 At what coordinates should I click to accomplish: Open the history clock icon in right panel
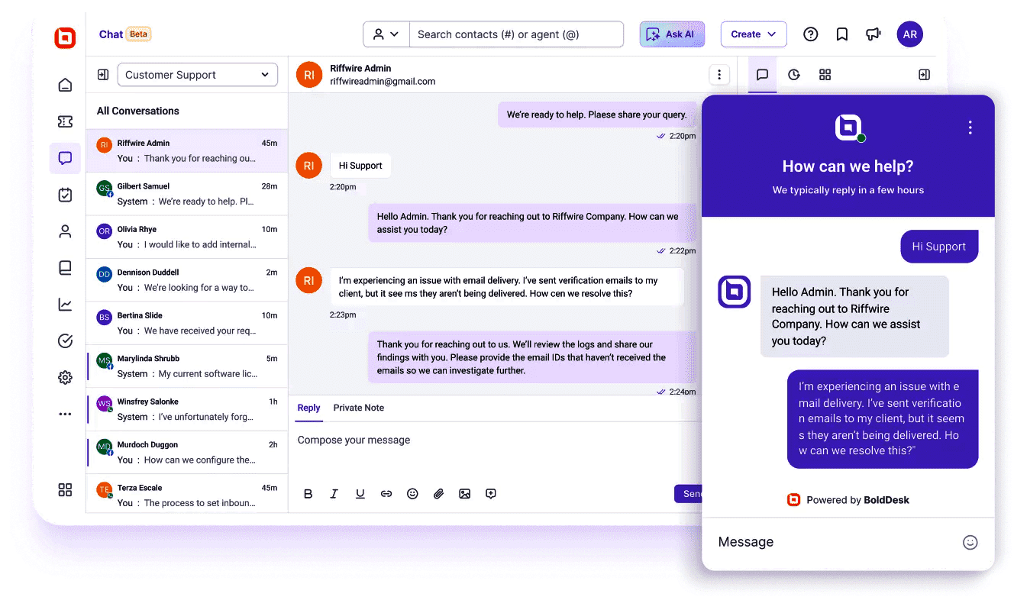pyautogui.click(x=794, y=75)
